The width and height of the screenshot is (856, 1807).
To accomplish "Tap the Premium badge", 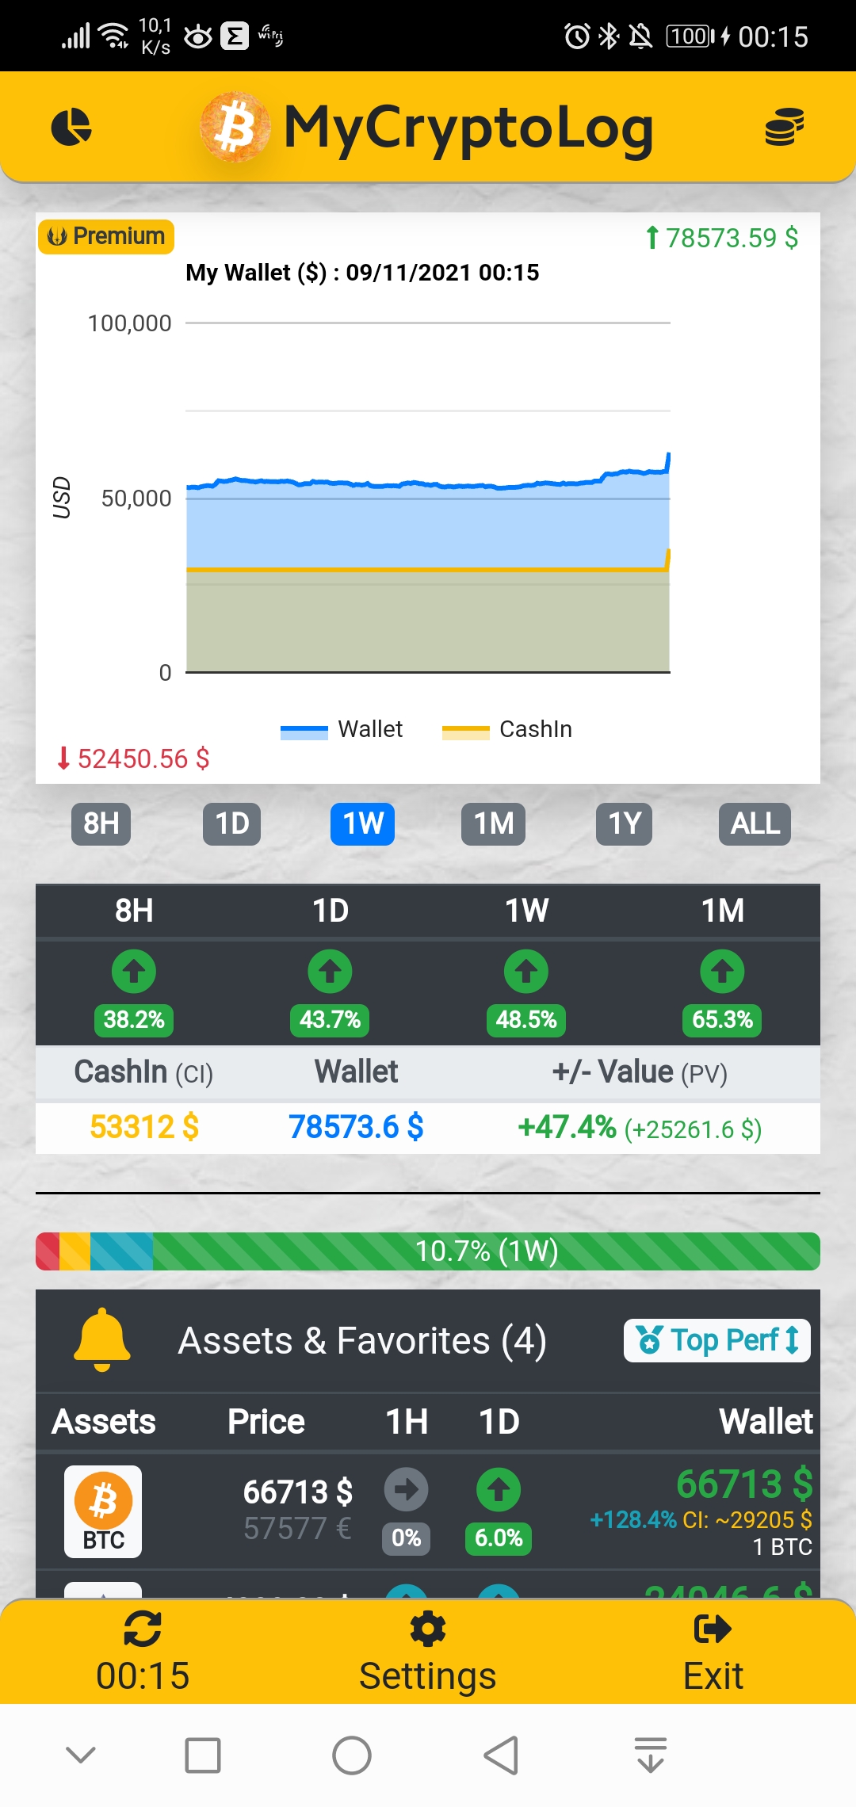I will tap(106, 237).
